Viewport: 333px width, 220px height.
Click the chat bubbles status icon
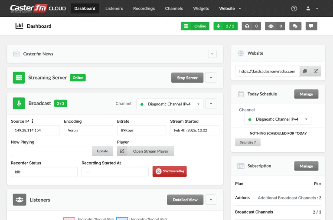(x=295, y=26)
